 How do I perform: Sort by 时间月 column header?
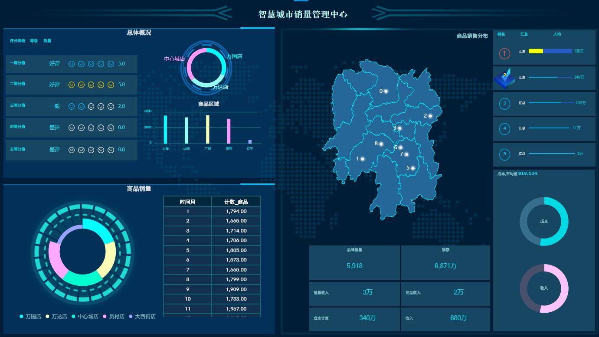click(x=187, y=202)
